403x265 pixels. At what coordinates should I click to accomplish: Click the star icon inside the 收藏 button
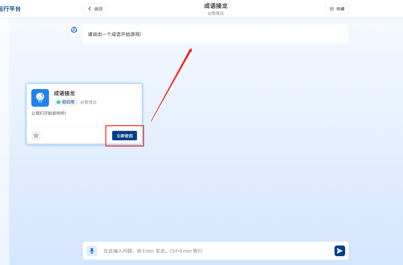pos(332,9)
